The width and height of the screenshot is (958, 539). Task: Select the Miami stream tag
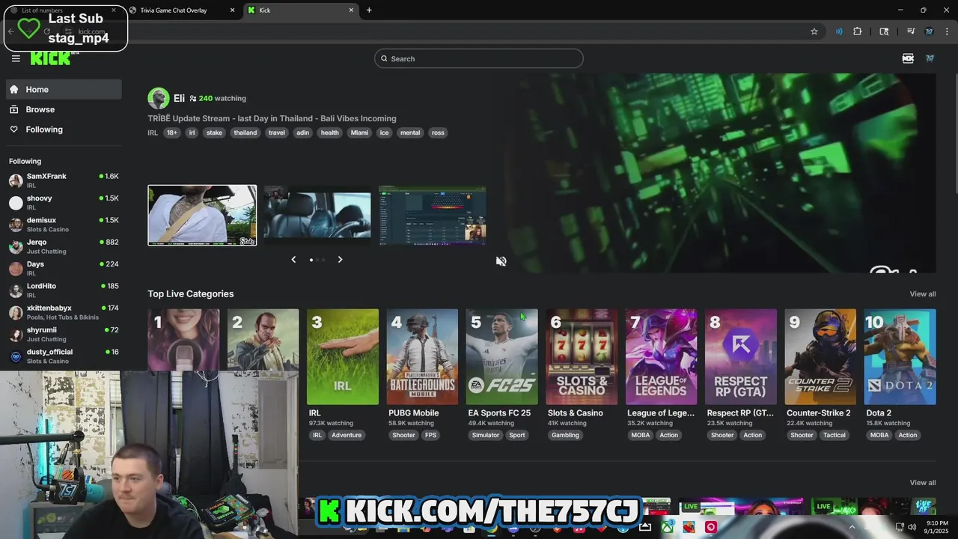pos(359,133)
